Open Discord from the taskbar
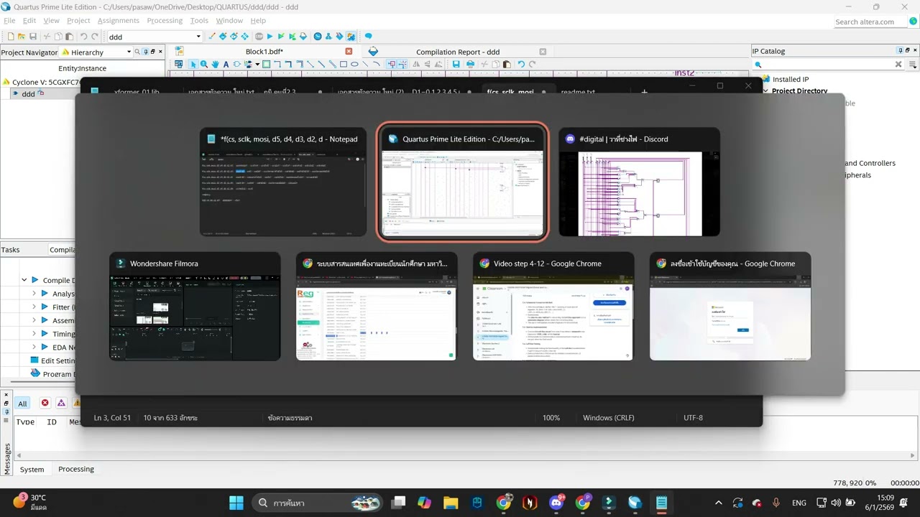 (x=556, y=503)
